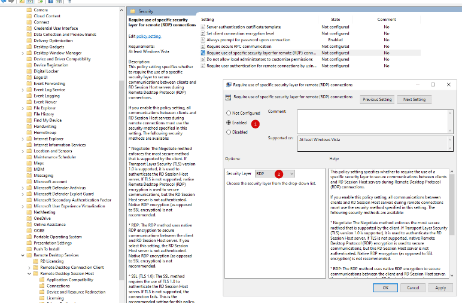Select the Remote Desktop Services folder icon
This screenshot has height=303, width=462.
click(29, 255)
